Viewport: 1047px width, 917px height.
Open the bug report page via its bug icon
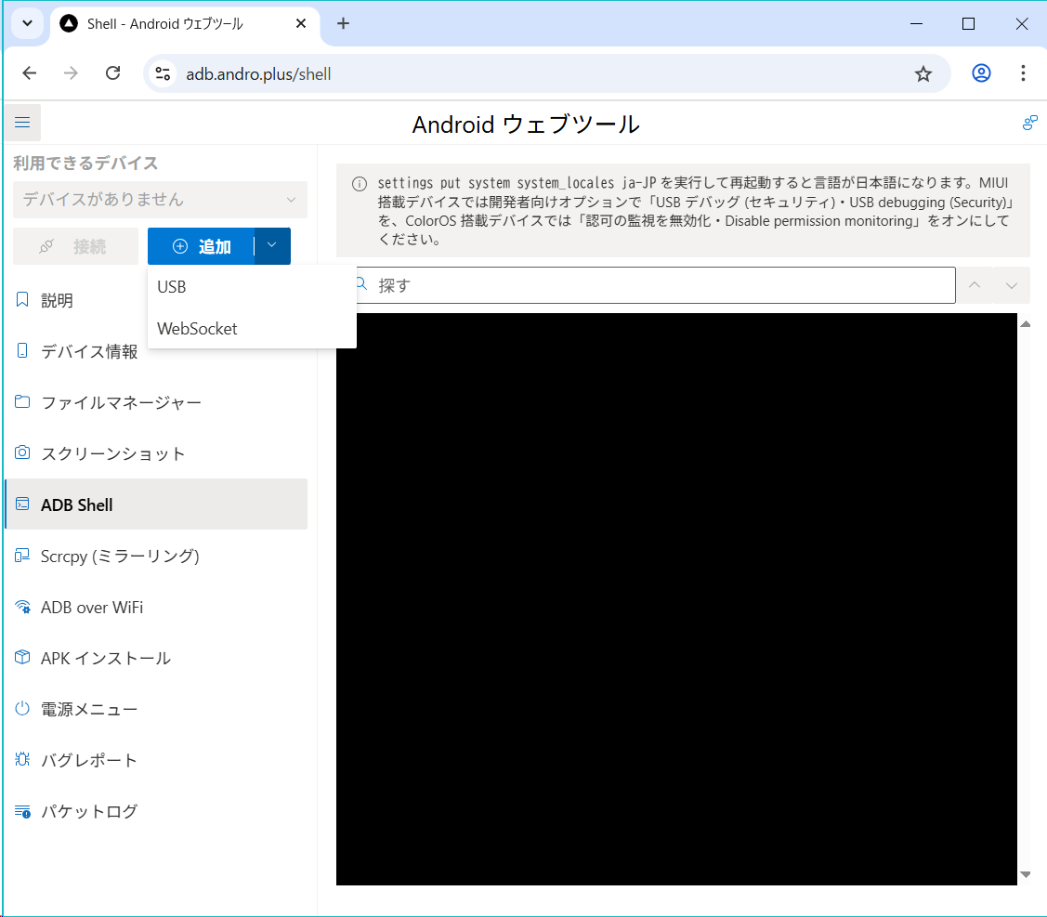pos(22,760)
